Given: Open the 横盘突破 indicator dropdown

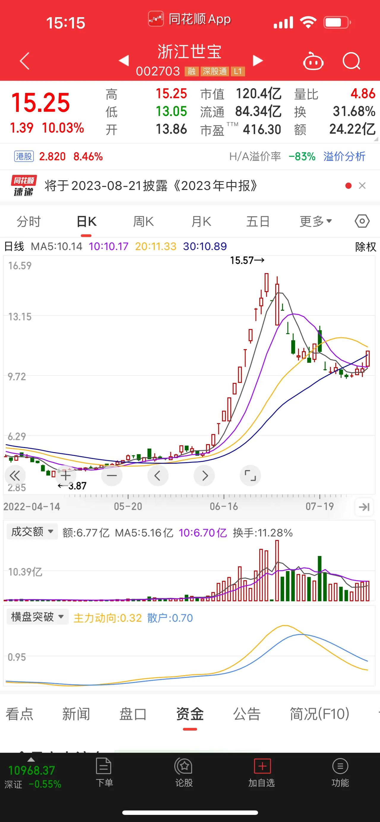Looking at the screenshot, I should point(37,617).
